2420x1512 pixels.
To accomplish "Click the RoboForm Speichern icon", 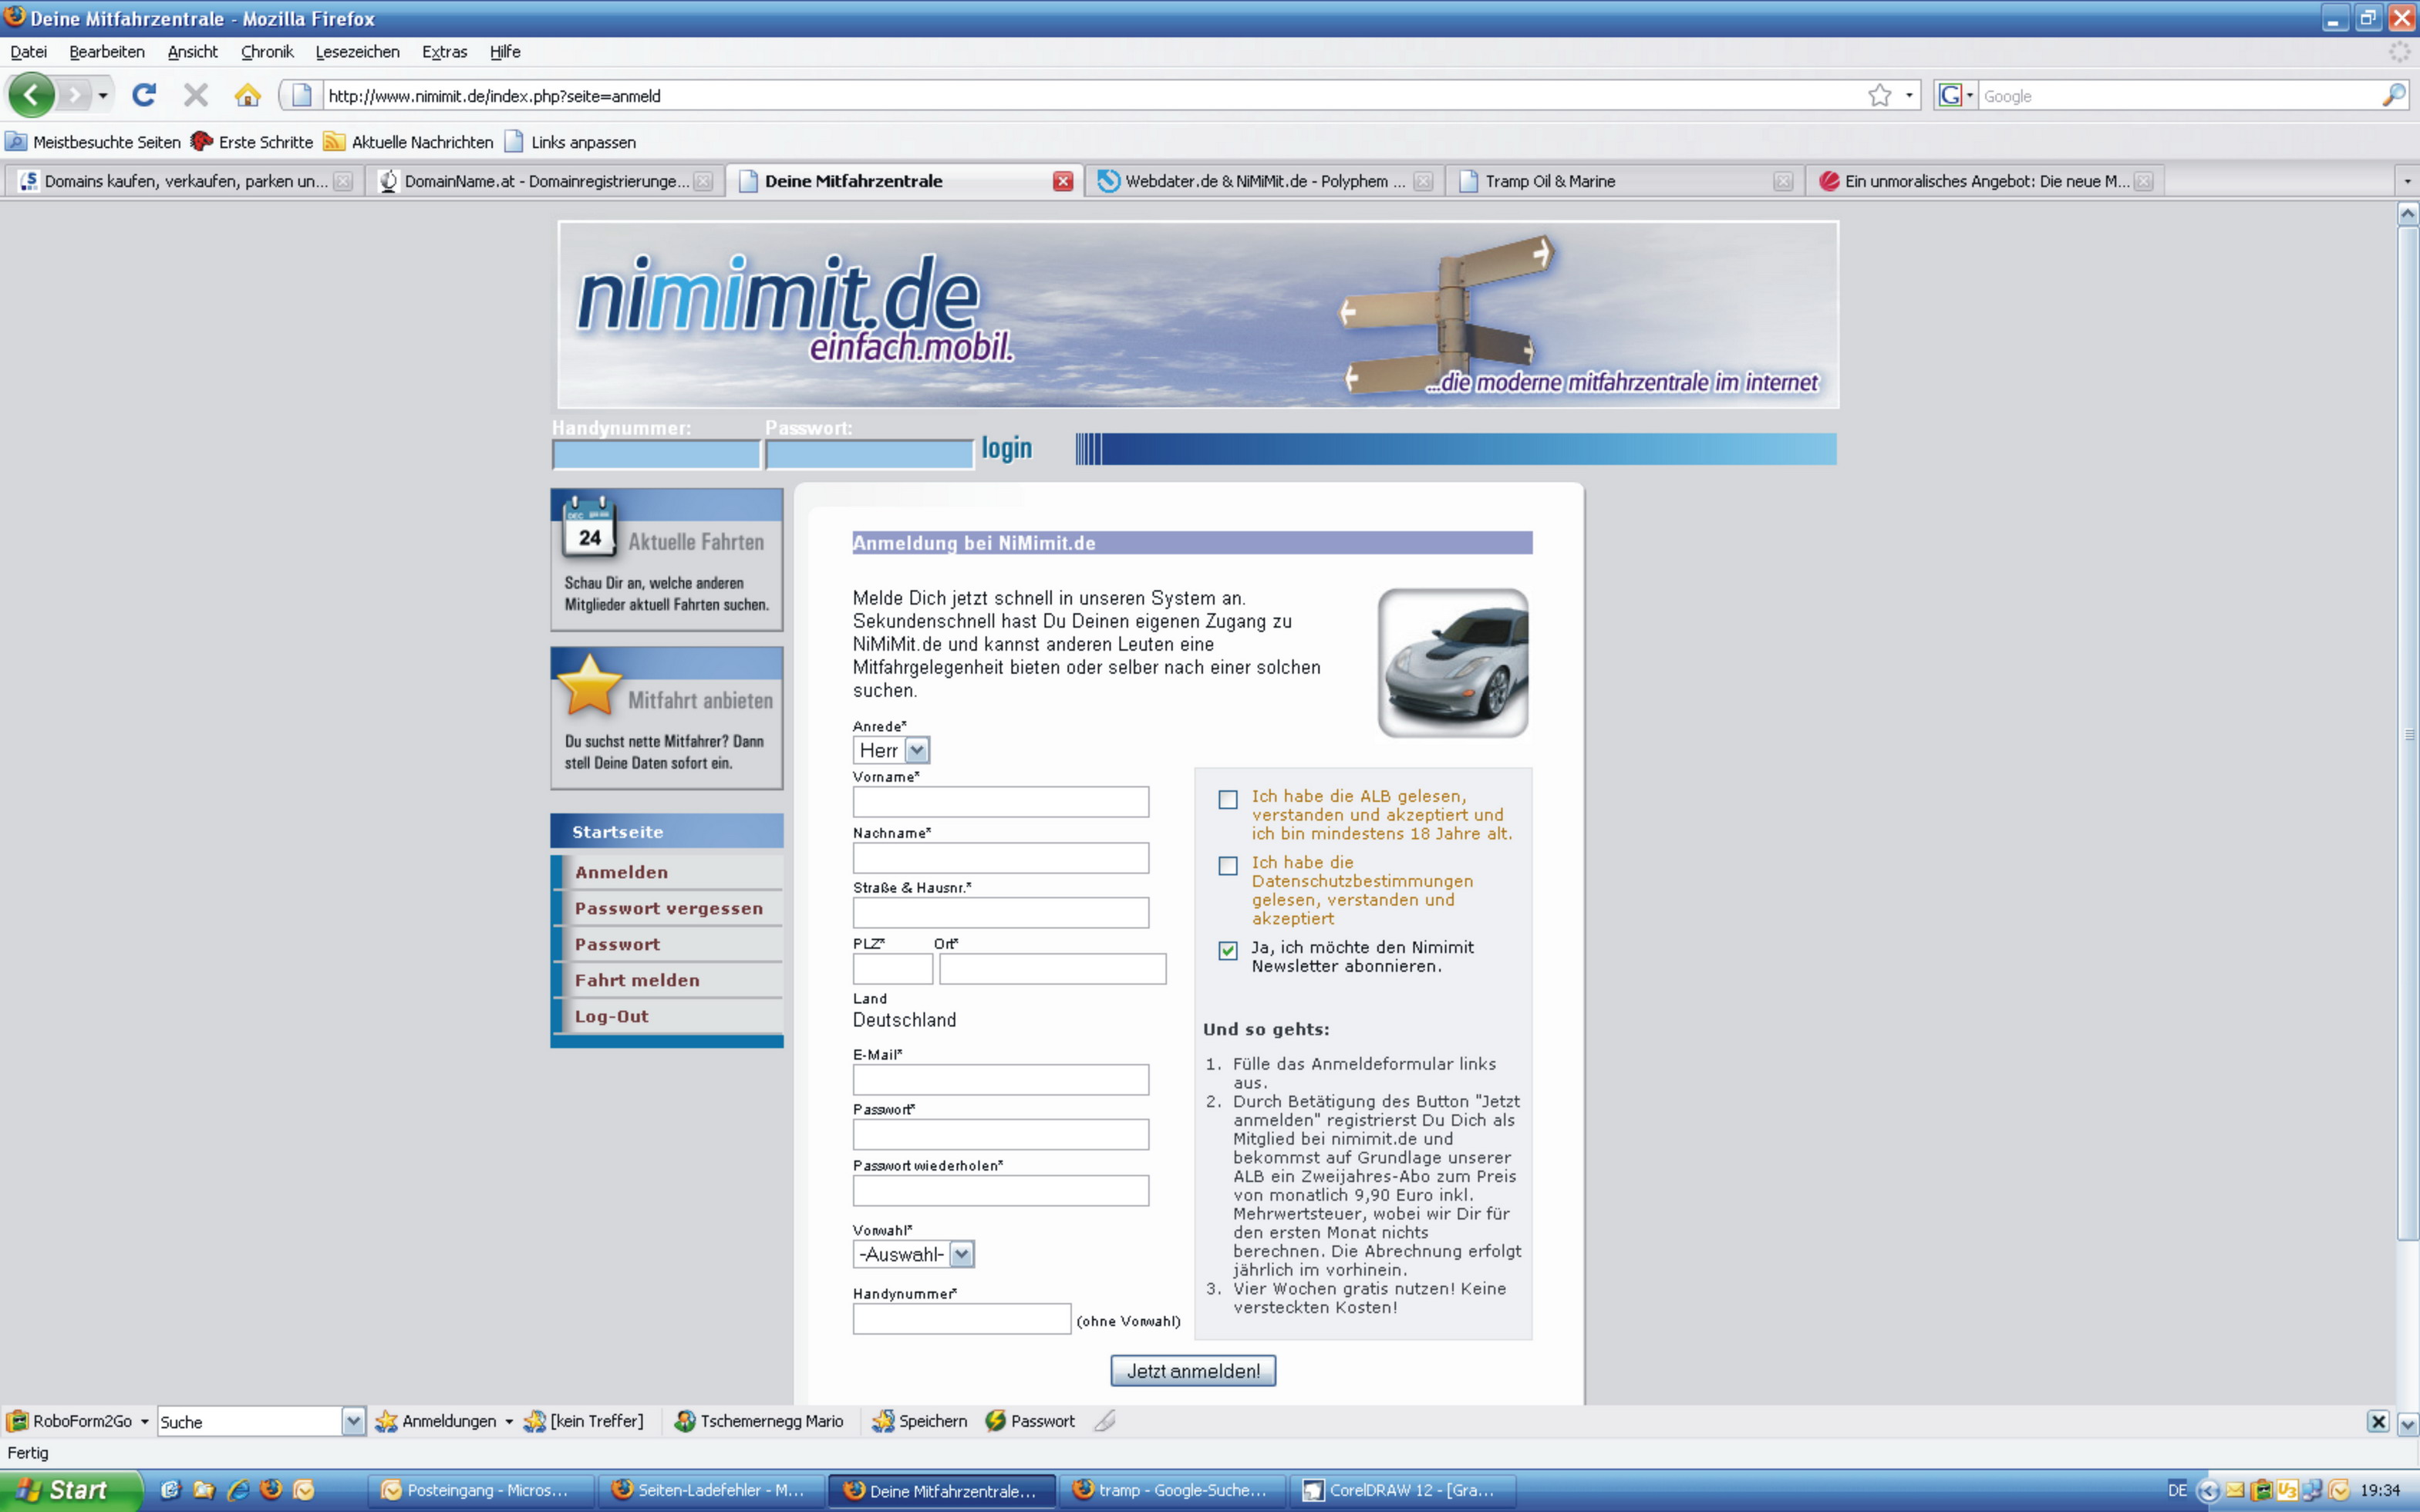I will point(884,1420).
